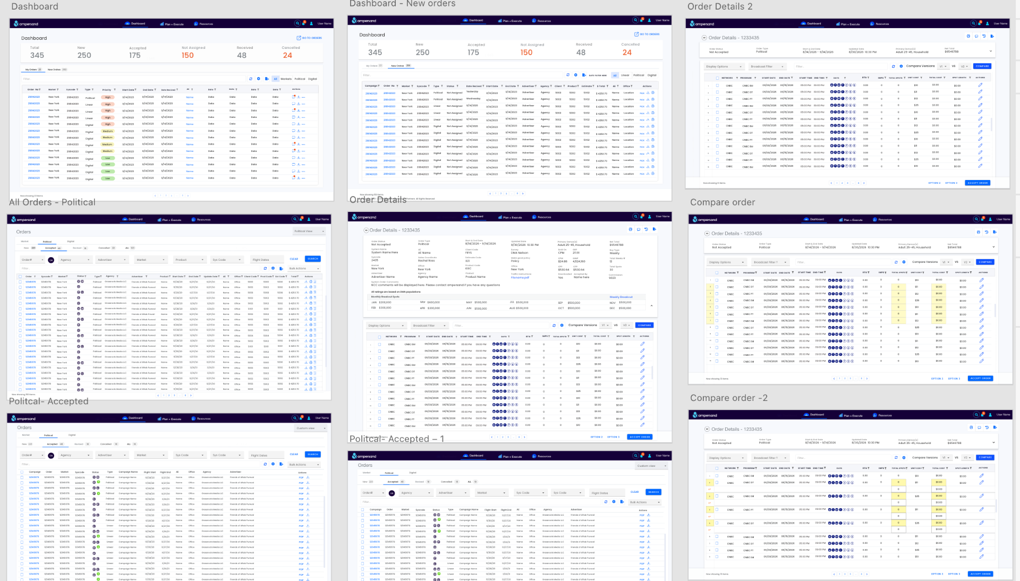This screenshot has height=581, width=1020.
Task: Expand Display Options dropdown in middle Order Details frame
Action: [x=386, y=326]
